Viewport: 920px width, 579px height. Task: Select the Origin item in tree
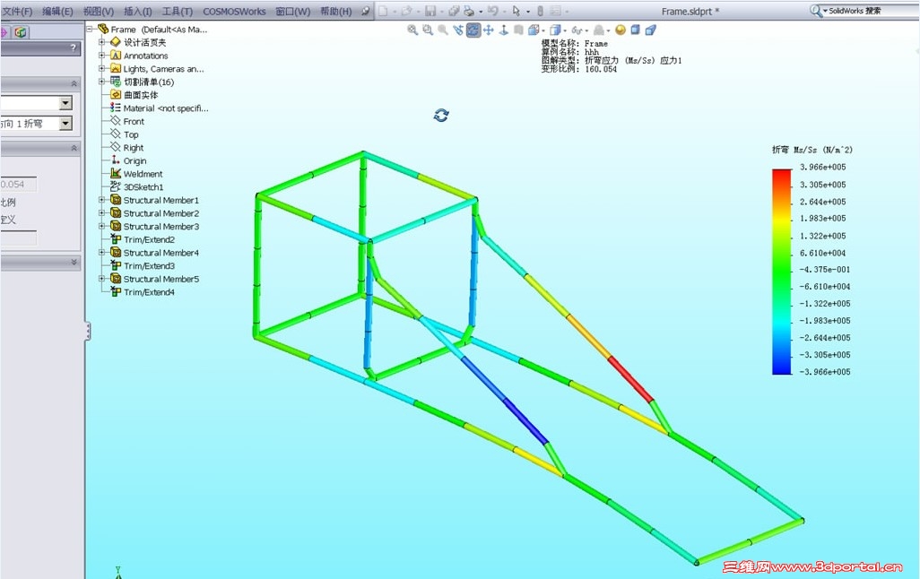click(x=128, y=160)
